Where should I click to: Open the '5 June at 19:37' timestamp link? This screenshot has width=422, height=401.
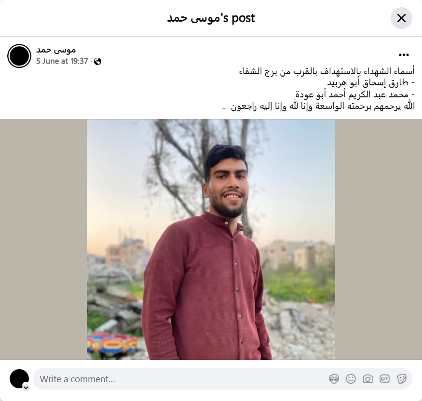[x=62, y=61]
